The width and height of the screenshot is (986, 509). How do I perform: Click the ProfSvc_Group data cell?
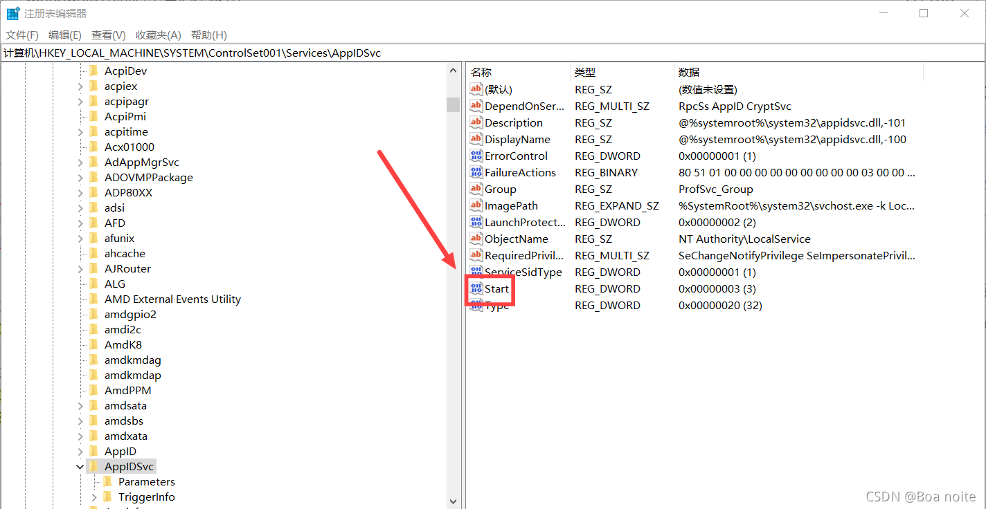716,189
